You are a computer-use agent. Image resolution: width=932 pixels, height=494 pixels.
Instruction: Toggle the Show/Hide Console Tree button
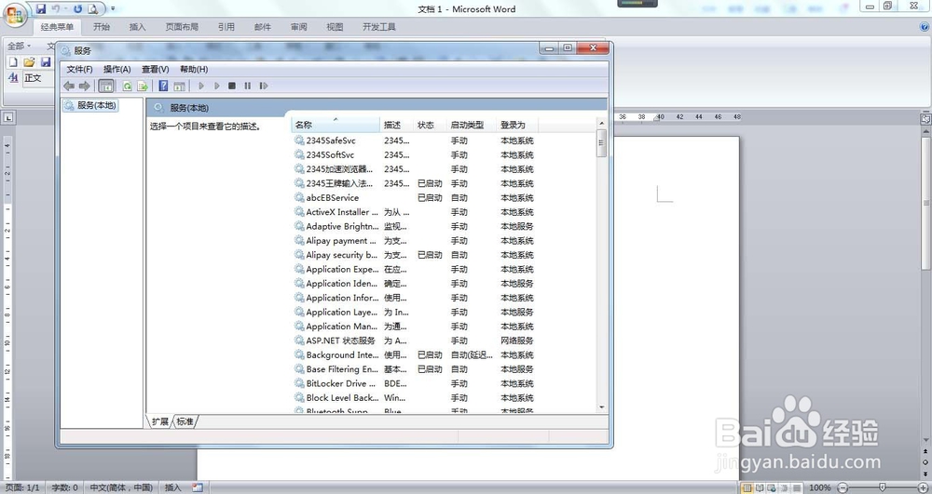[106, 86]
